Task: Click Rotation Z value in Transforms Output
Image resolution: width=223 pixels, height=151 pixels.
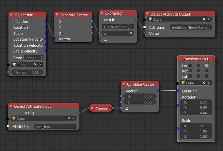Action: pyautogui.click(x=196, y=113)
